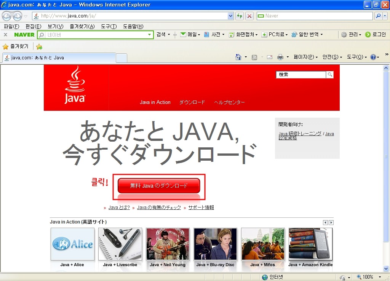Click the 일한 번역 translation icon

coord(294,35)
